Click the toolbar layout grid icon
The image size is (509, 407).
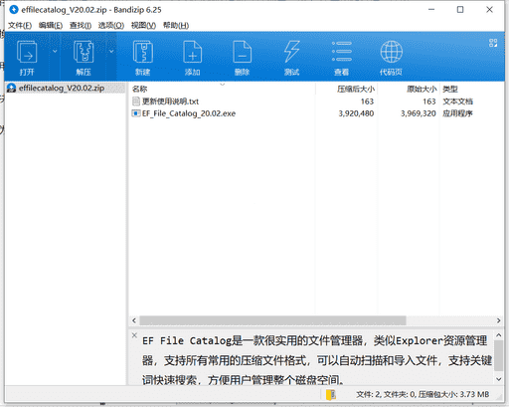pos(493,43)
